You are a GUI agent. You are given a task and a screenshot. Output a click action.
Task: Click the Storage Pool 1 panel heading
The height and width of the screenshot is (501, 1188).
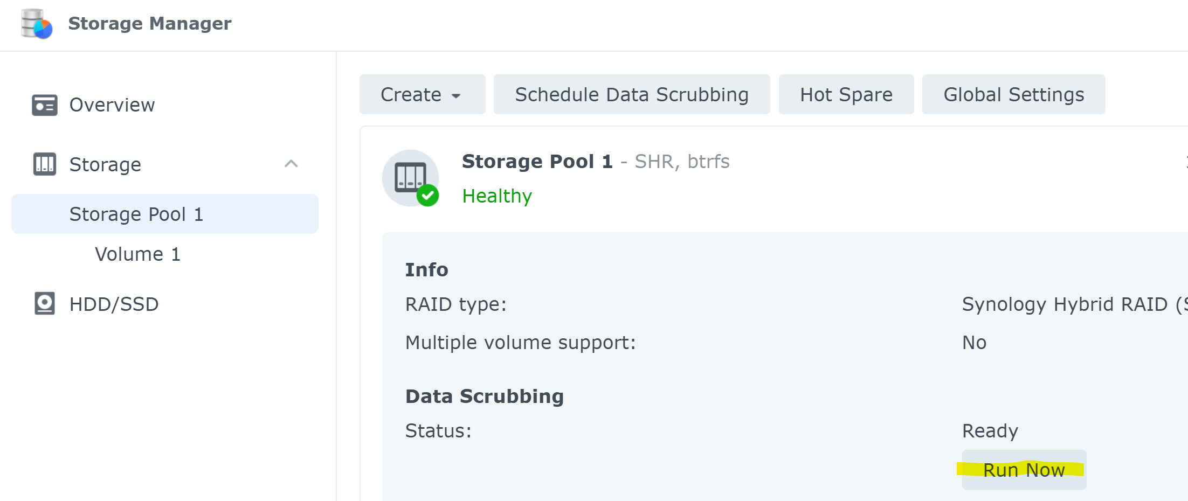[537, 162]
